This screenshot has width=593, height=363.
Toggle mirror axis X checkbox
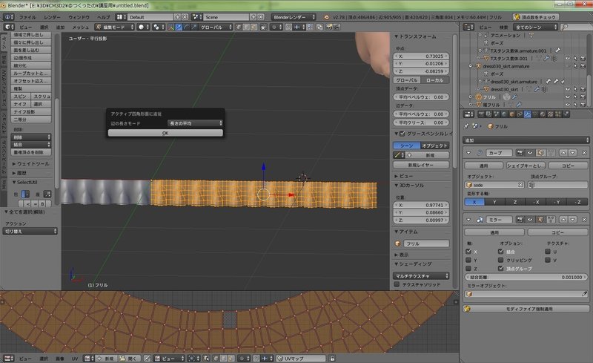(x=468, y=252)
